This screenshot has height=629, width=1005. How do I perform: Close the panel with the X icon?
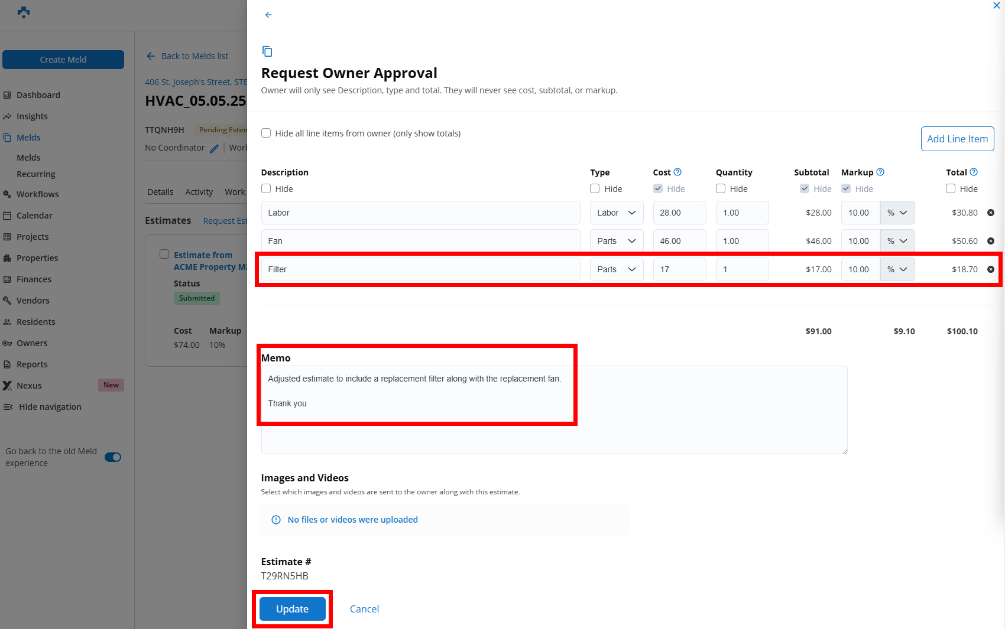tap(996, 6)
